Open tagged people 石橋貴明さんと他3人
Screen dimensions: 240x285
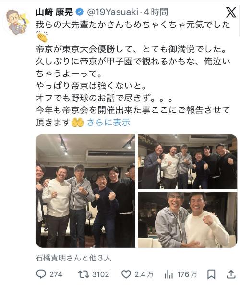click(73, 258)
